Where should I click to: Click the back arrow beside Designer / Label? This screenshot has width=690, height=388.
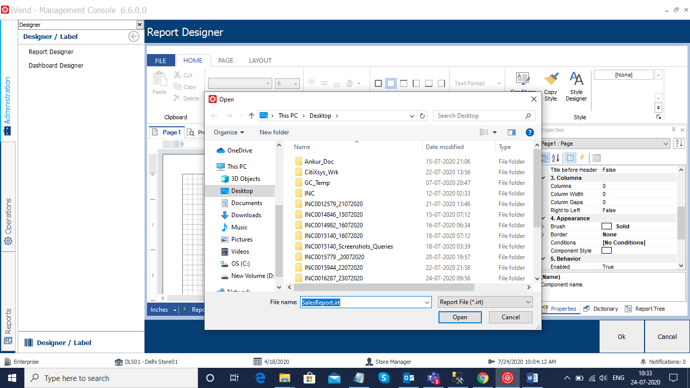134,36
